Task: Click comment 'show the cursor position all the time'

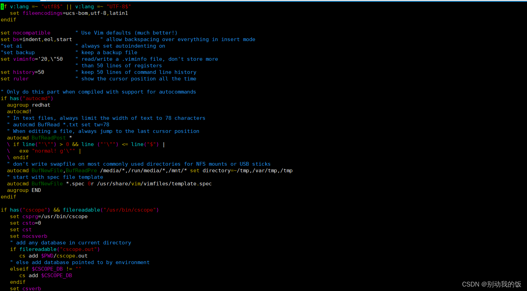Action: (x=136, y=79)
